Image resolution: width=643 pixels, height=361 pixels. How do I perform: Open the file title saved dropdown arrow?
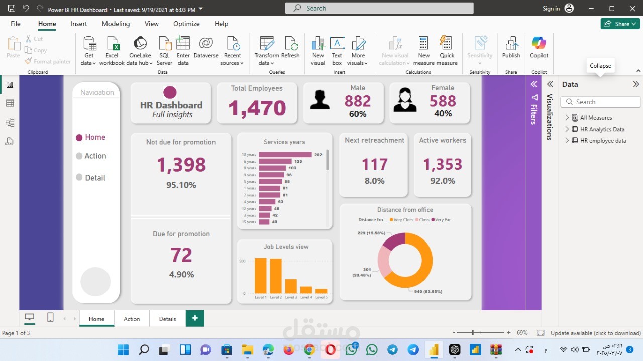pos(201,9)
